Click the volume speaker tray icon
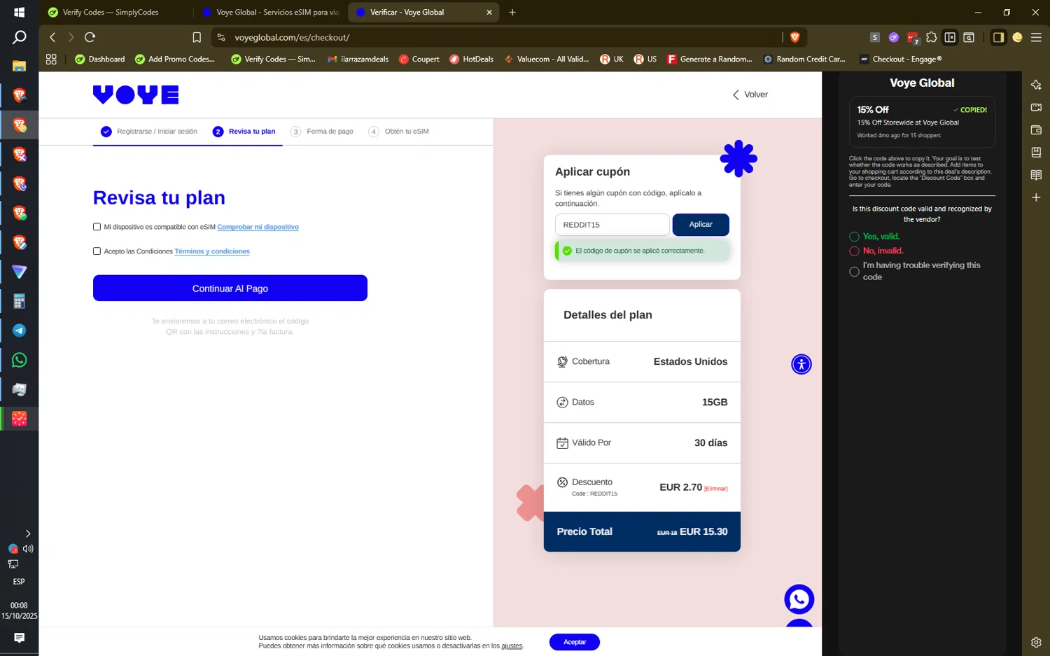The image size is (1050, 656). point(28,549)
